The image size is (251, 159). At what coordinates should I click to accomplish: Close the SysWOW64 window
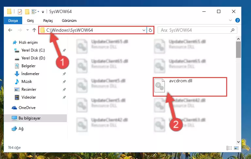234,11
